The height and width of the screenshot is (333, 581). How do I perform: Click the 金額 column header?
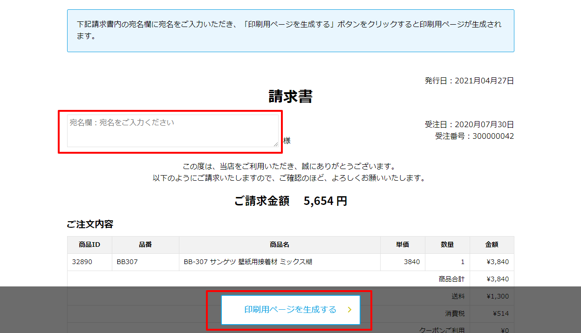(x=492, y=245)
